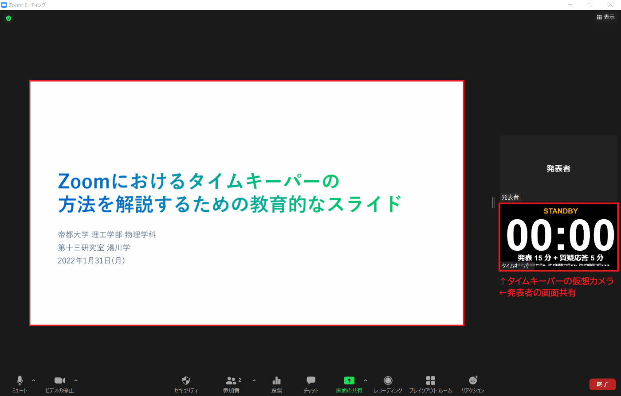Restore down the Zoom meeting window
Viewport: 621px width, 396px height.
pyautogui.click(x=590, y=5)
